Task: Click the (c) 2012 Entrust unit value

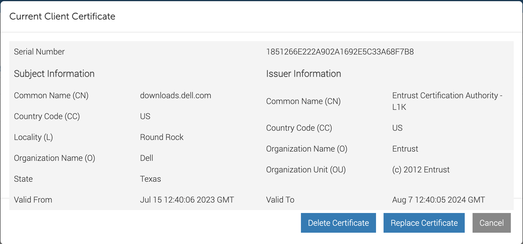Action: click(x=421, y=170)
